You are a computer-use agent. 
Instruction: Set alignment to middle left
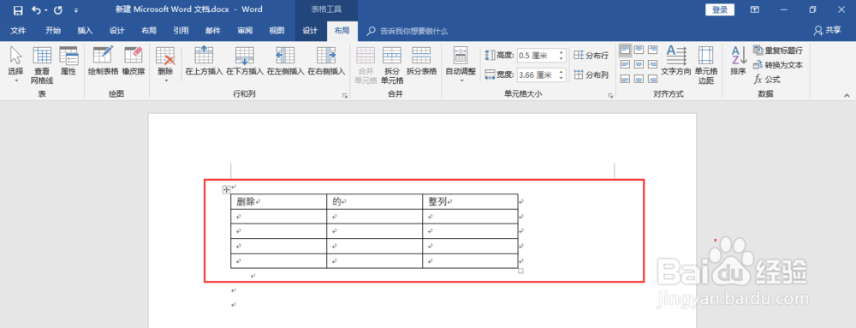(625, 64)
